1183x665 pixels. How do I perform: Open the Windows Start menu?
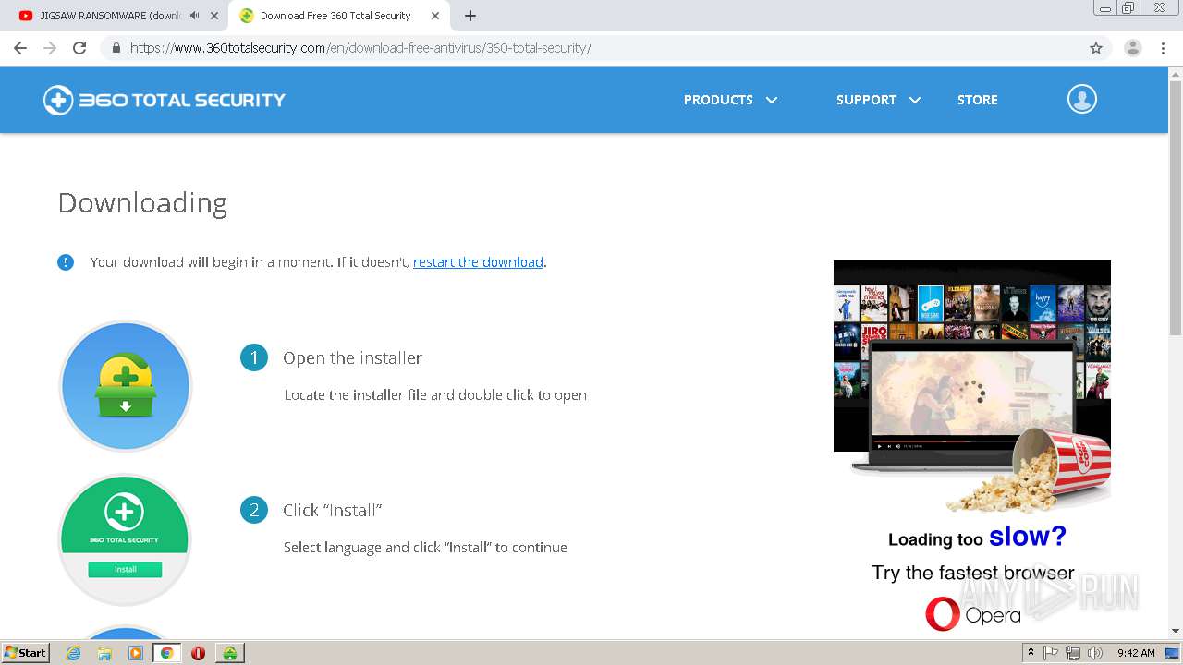coord(26,653)
